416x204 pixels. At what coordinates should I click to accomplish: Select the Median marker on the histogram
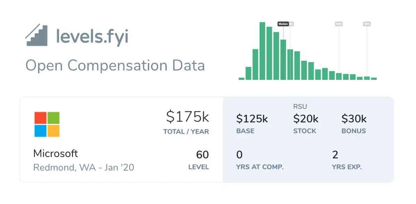(x=283, y=24)
